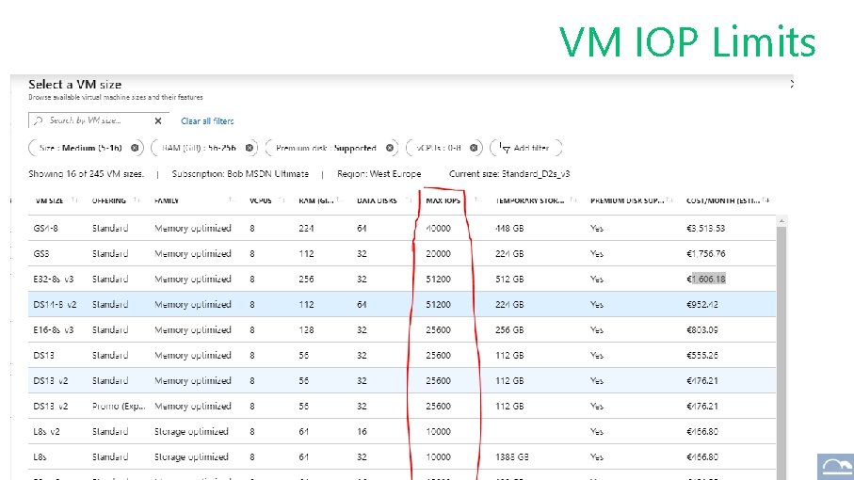Click the magnifier icon in the VM size search

pos(38,120)
